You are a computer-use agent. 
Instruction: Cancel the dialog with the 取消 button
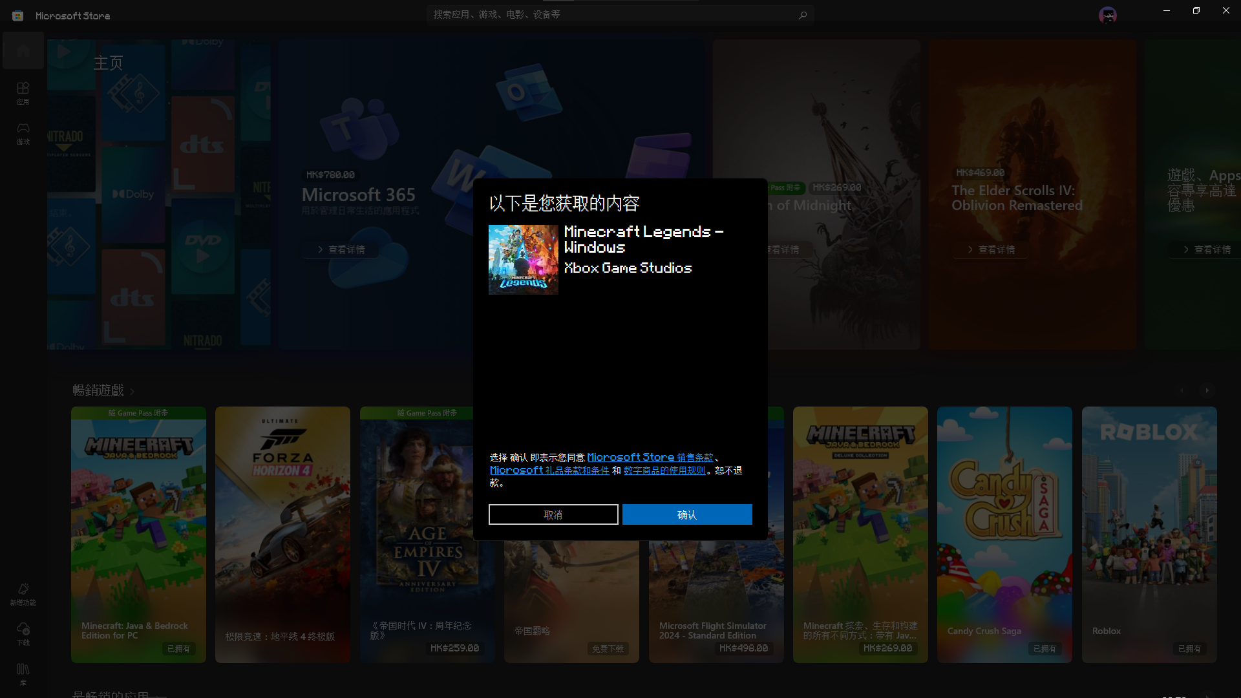pyautogui.click(x=553, y=514)
